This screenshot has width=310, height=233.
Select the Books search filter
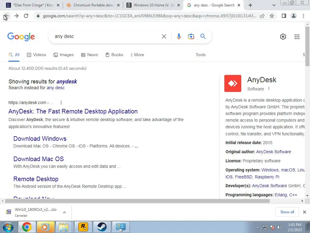click(114, 55)
